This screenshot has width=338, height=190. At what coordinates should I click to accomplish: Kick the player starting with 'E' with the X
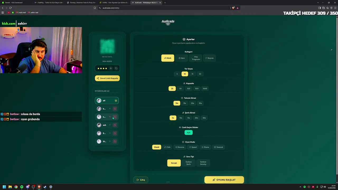coord(110,133)
